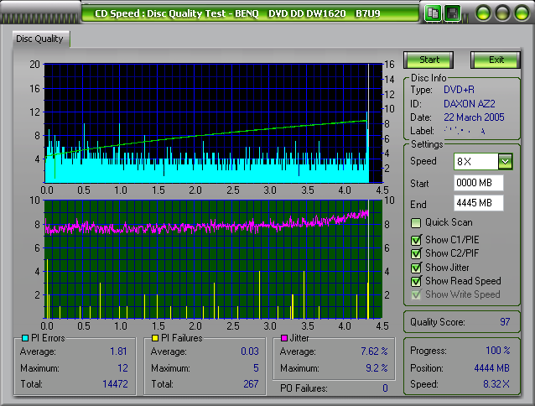
Task: Click the disc type DVD+R
Action: (x=459, y=90)
